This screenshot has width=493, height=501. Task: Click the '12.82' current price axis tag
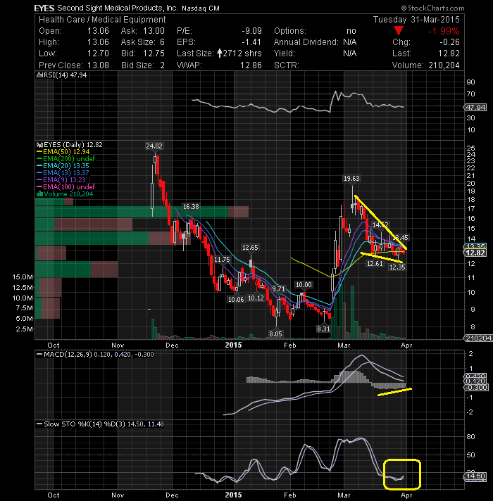475,253
